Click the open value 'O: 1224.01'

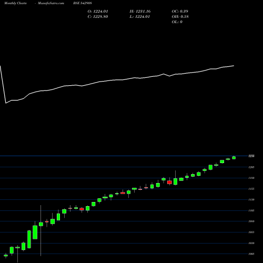click(98, 12)
